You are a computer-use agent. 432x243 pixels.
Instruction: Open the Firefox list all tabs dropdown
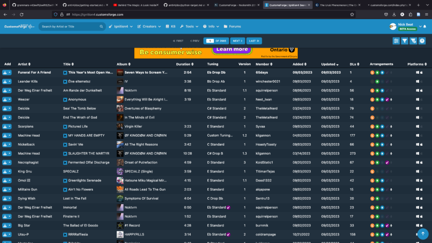coord(427,5)
